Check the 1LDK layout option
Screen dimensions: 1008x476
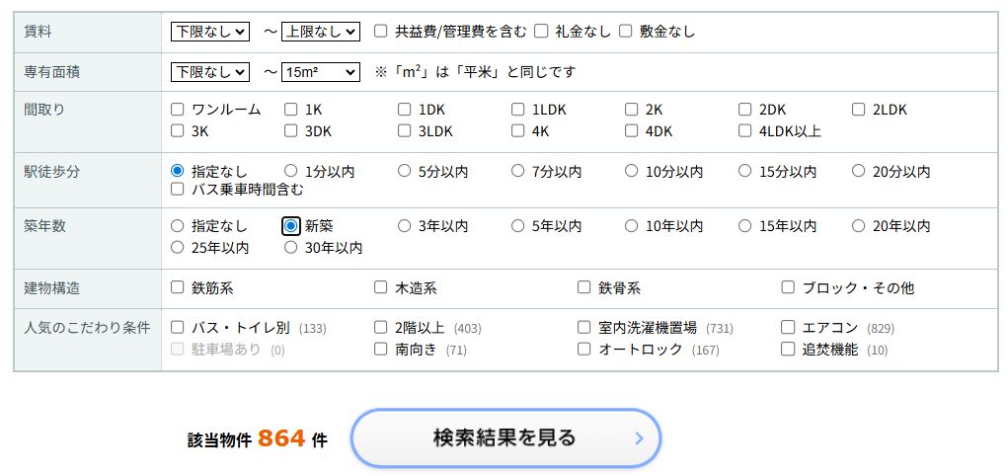(518, 110)
